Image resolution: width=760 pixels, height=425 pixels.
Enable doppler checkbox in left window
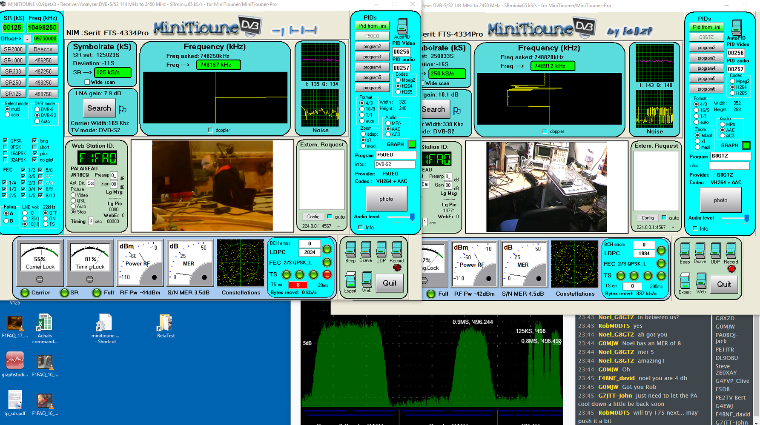point(211,130)
